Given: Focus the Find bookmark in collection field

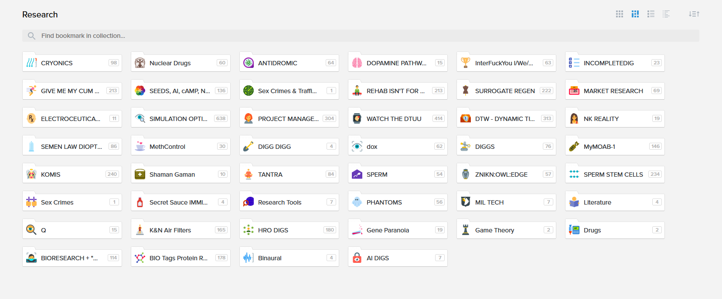Looking at the screenshot, I should [361, 36].
